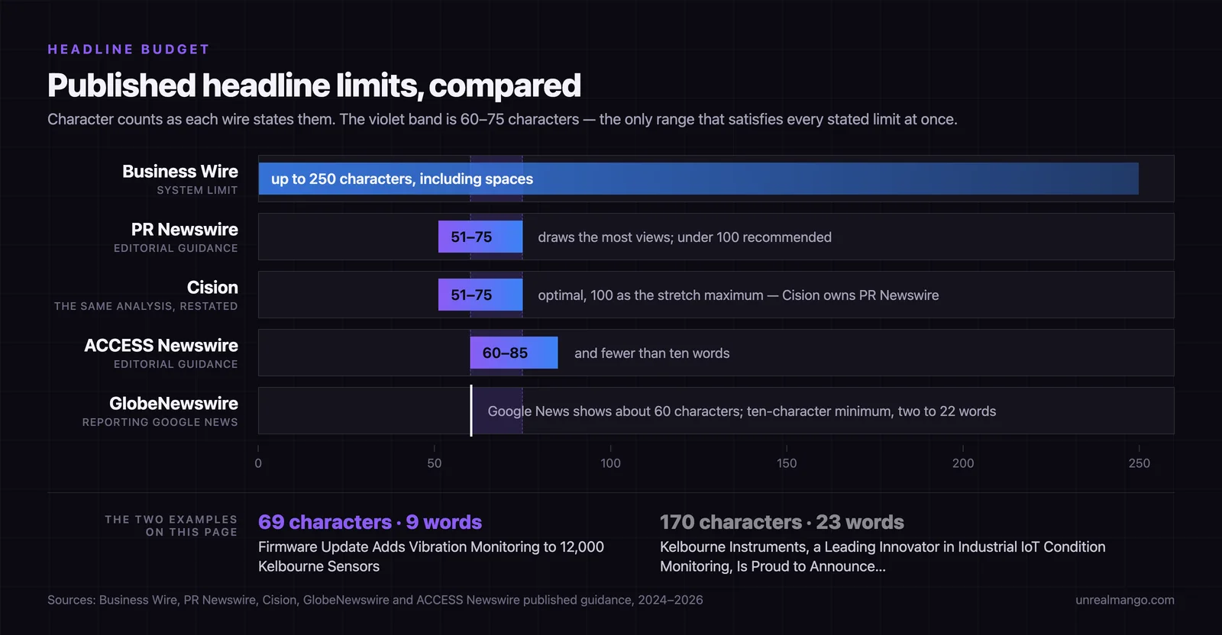
Task: Click the blue 'up to 250 characters' bar
Action: 698,179
